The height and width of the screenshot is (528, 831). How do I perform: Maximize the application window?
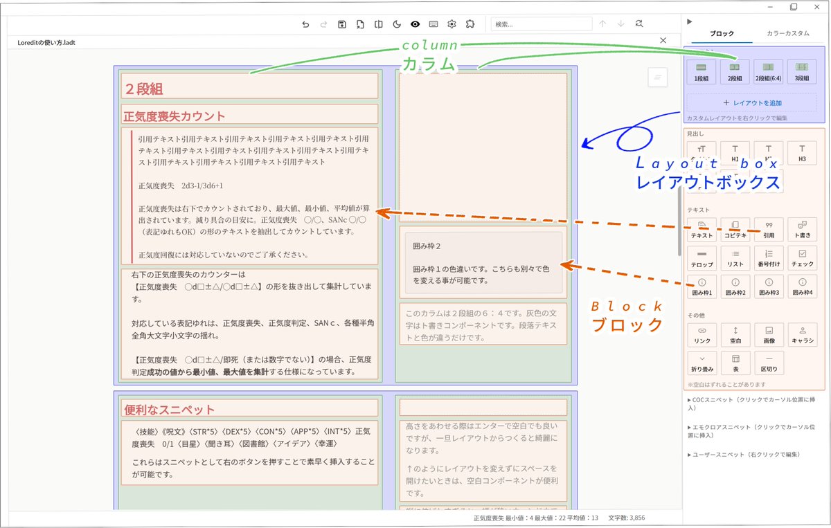pyautogui.click(x=793, y=6)
